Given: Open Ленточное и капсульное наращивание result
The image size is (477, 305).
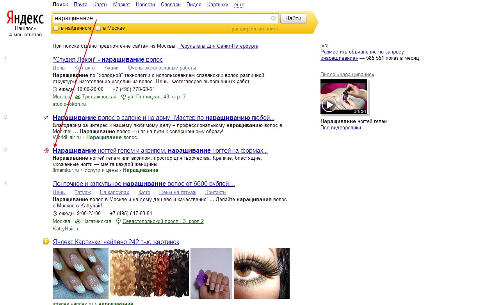Looking at the screenshot, I should [x=144, y=184].
